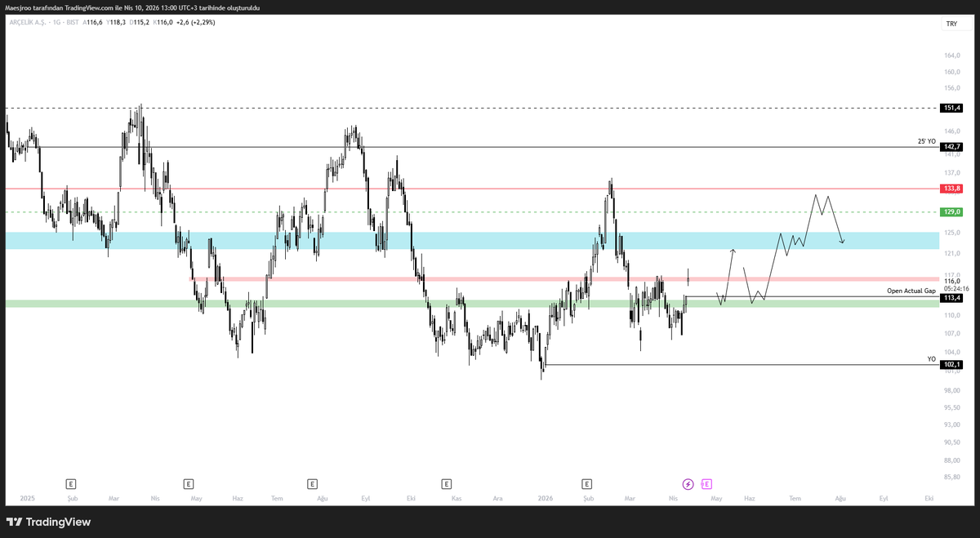Click the earnings marker above Şub 2025
Viewport: 980px width, 538px height.
pyautogui.click(x=71, y=483)
